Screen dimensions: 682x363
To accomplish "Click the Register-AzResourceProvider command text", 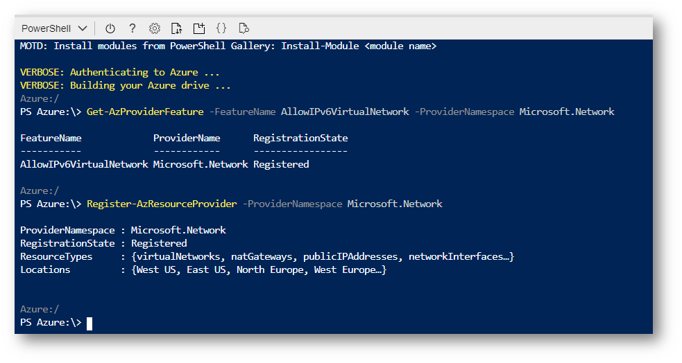I will [162, 204].
